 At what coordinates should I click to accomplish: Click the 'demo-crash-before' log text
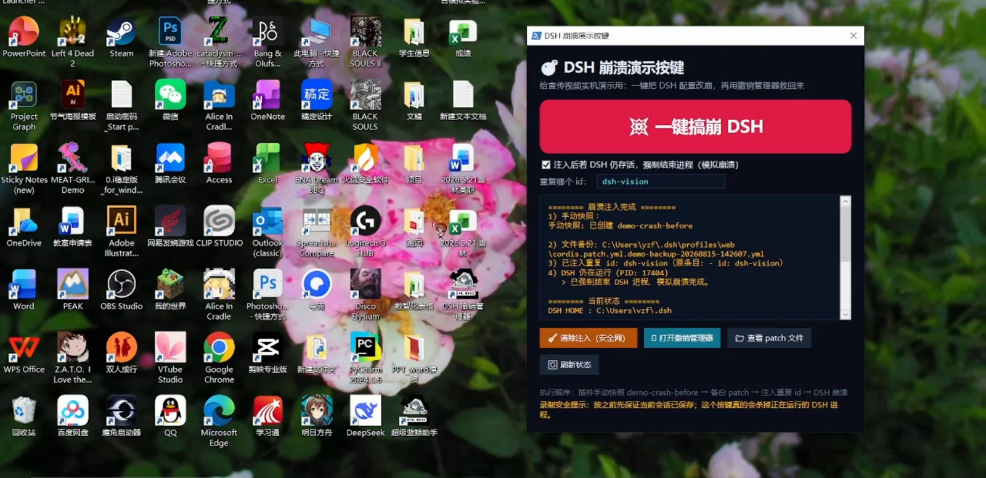click(654, 226)
